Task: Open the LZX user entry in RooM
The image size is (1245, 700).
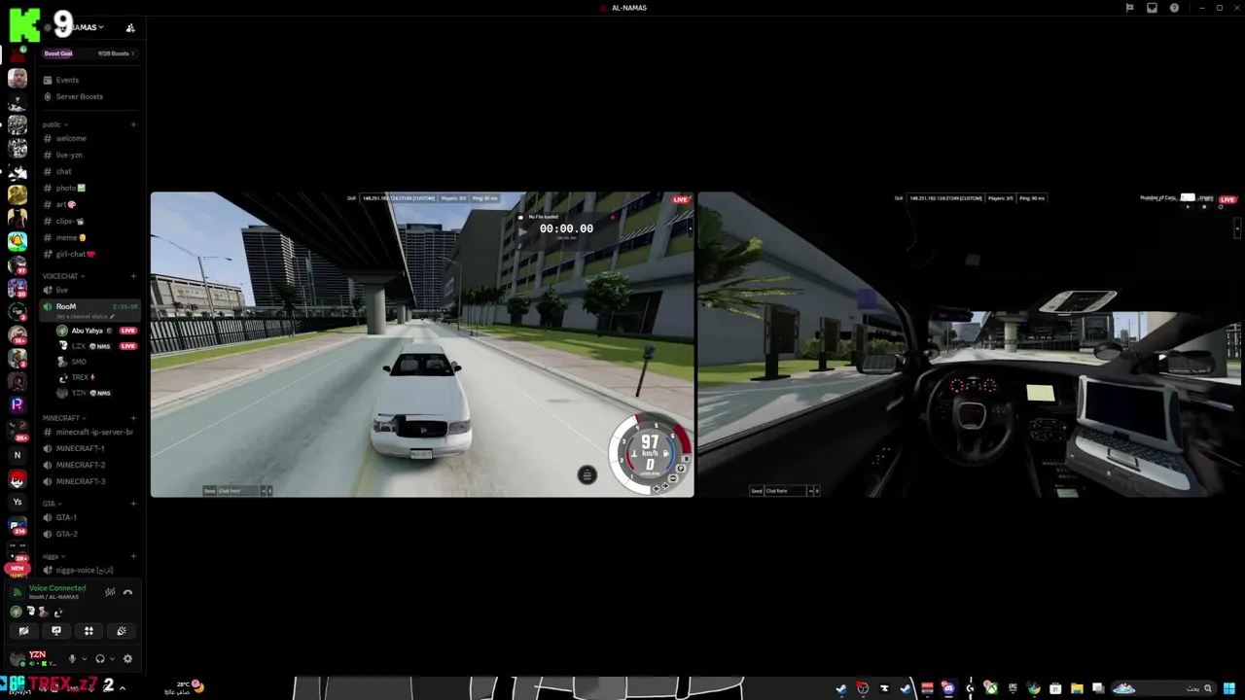Action: [x=95, y=346]
